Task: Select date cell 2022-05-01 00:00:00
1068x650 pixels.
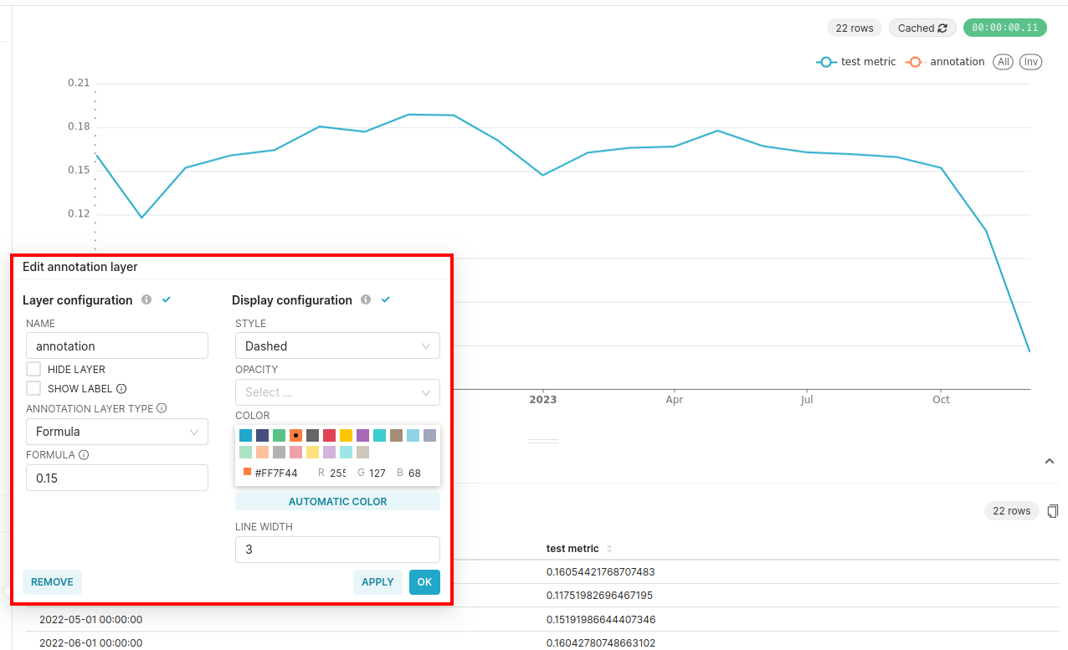Action: tap(90, 619)
